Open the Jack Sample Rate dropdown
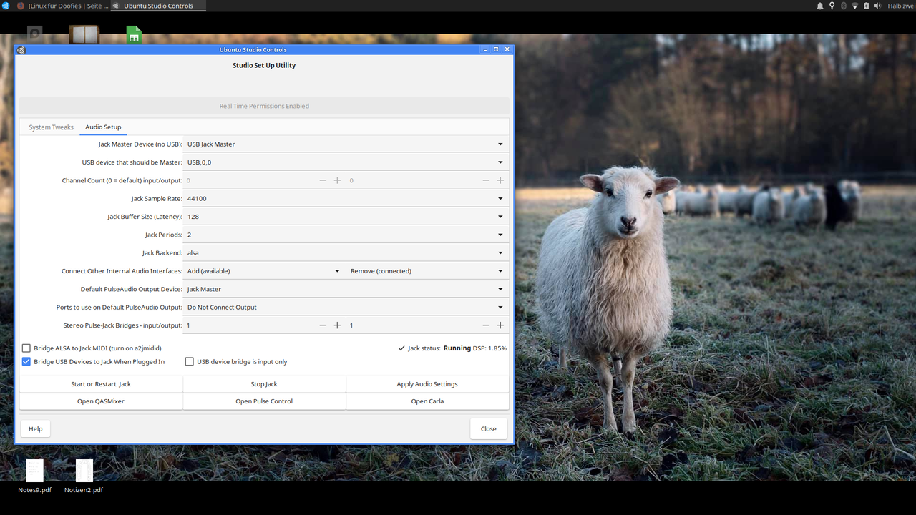 click(346, 198)
